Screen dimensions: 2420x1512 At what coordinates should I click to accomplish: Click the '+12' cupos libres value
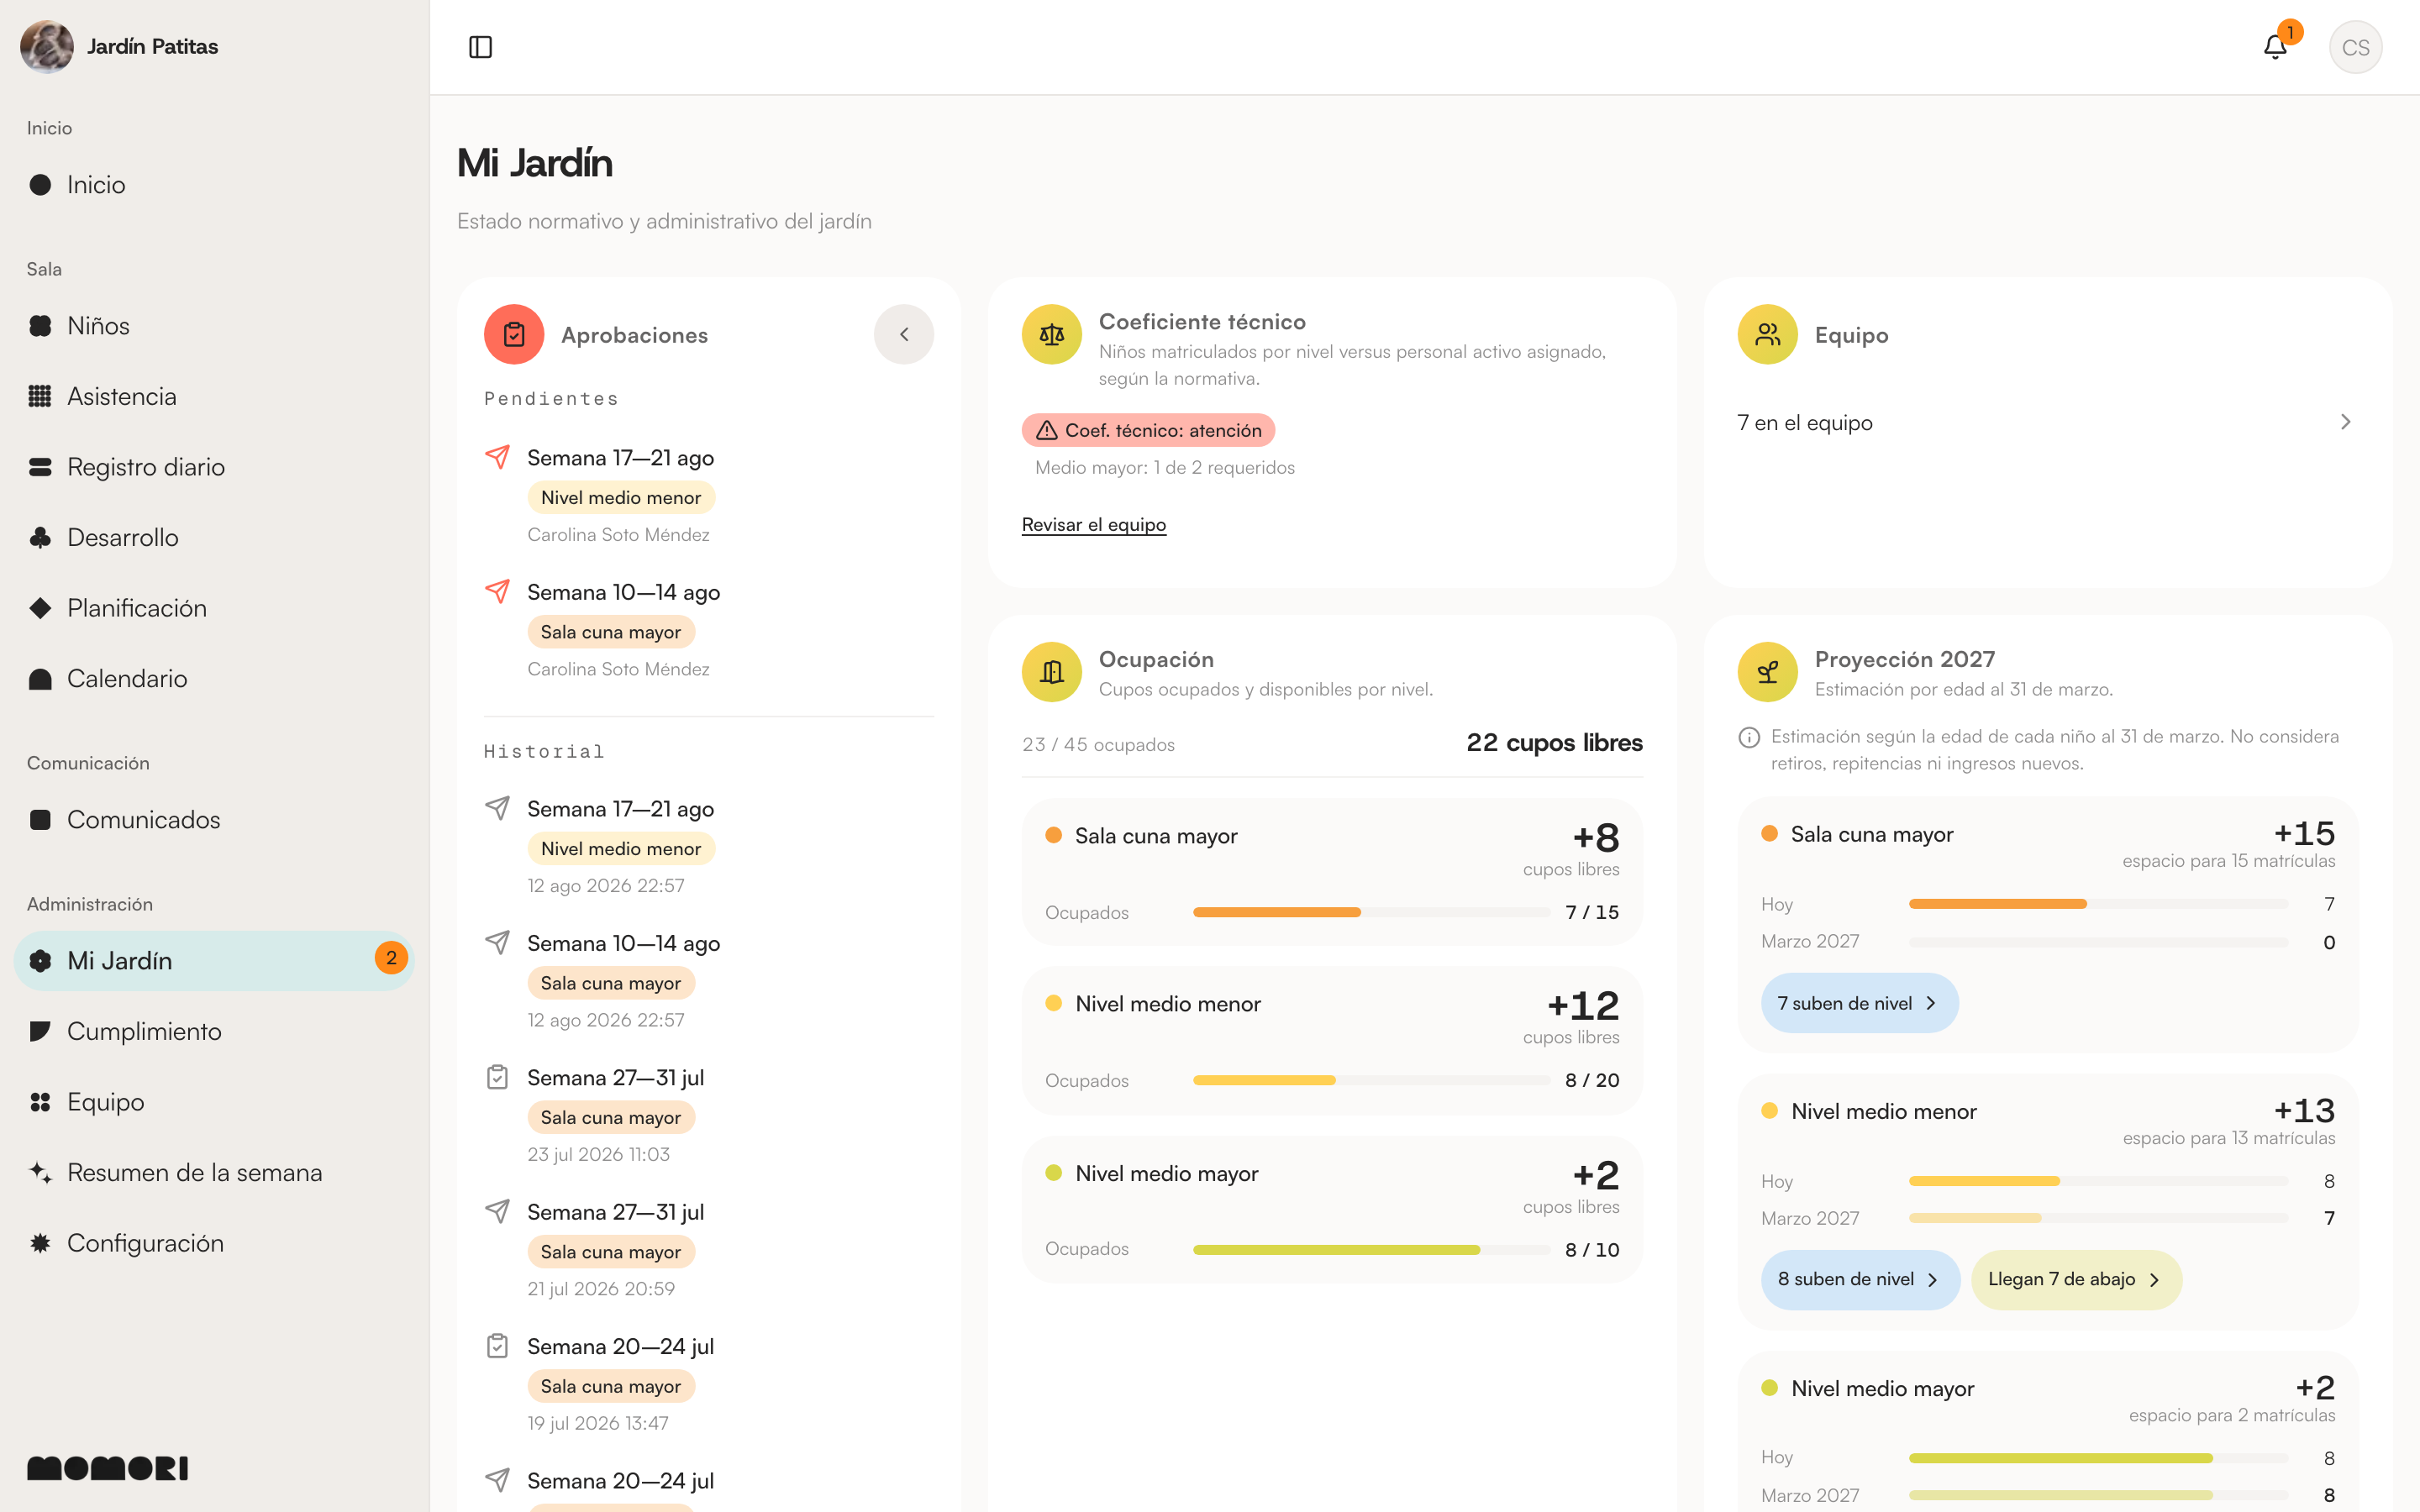pyautogui.click(x=1583, y=1006)
